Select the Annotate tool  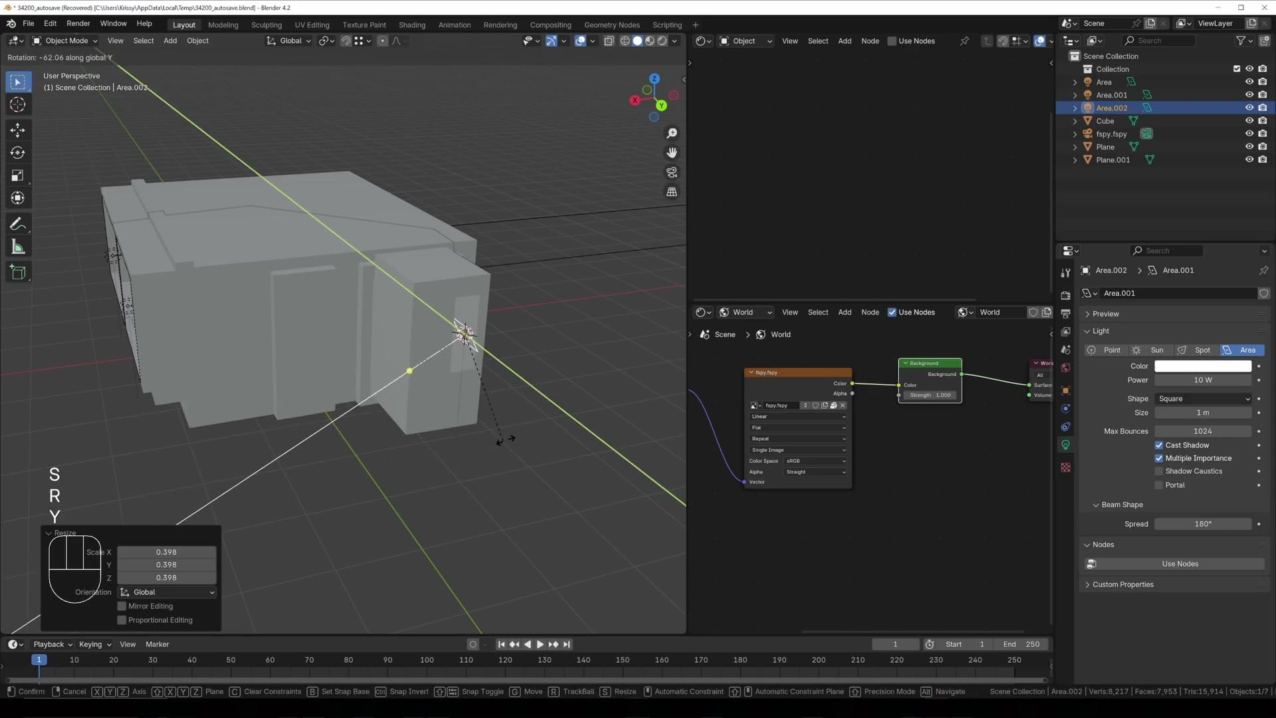[x=18, y=224]
